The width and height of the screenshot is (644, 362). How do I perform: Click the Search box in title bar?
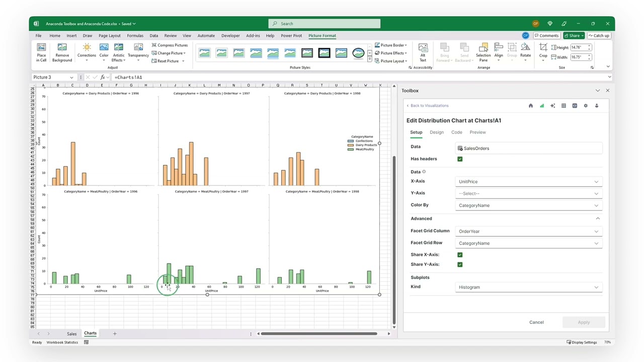pos(325,24)
